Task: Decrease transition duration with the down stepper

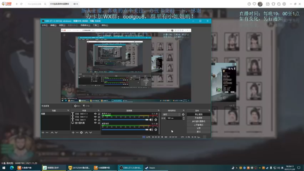Action: pos(184,119)
